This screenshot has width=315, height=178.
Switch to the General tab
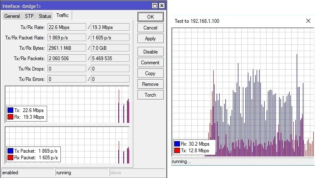(12, 16)
